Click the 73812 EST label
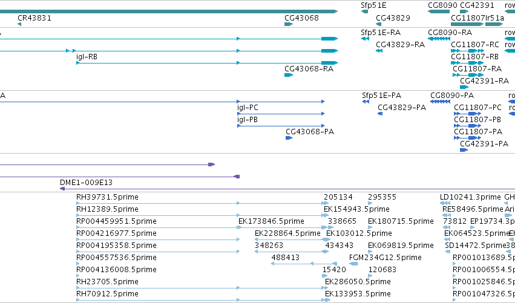The image size is (515, 303). tap(455, 221)
